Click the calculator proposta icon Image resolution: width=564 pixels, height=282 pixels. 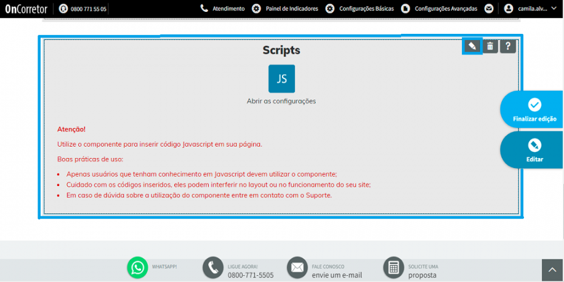[x=394, y=268]
